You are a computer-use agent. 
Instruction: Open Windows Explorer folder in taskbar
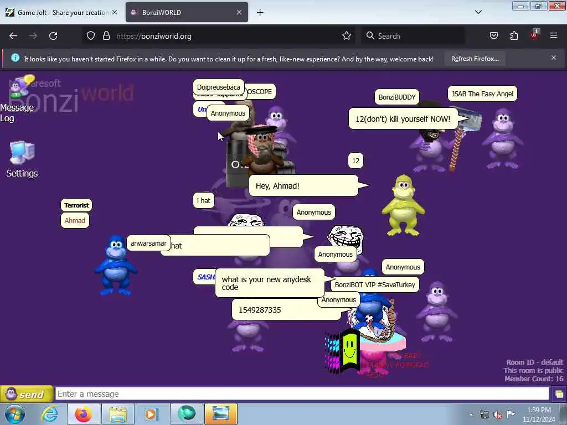[x=118, y=414]
